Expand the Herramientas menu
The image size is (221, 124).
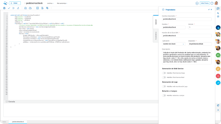point(62,3)
